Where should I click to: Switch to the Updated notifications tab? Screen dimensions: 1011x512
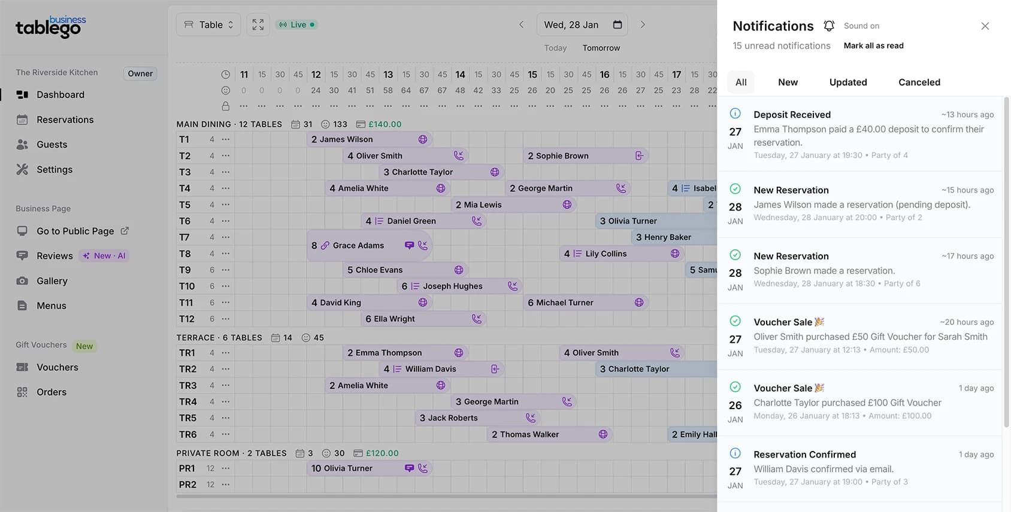[847, 82]
